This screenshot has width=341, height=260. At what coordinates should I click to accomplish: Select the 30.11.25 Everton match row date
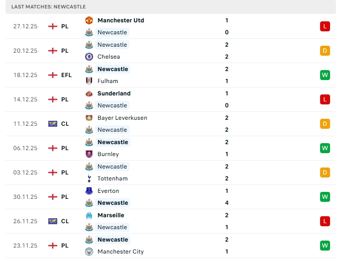pyautogui.click(x=25, y=197)
